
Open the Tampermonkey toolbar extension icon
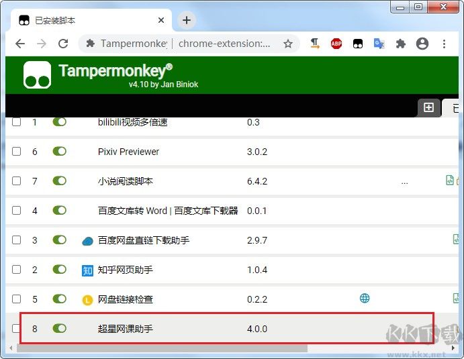coord(358,44)
